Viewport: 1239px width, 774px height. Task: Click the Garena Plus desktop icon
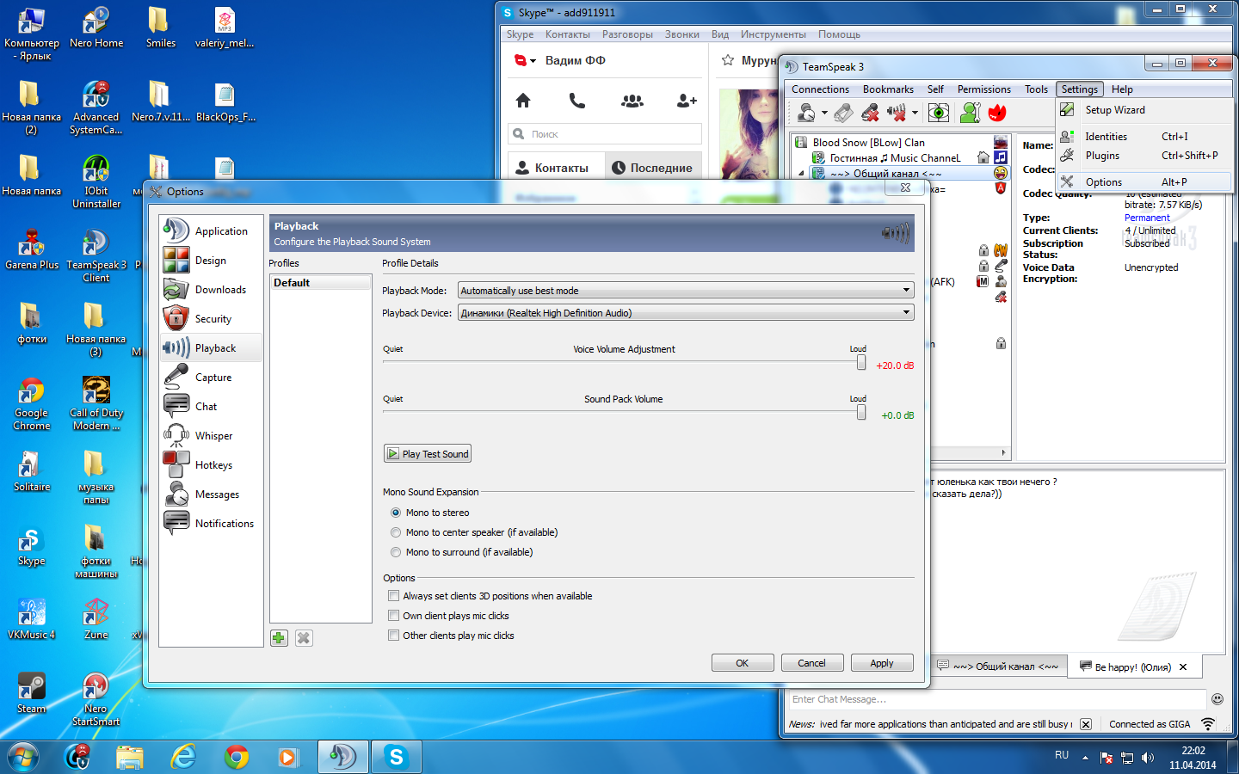tap(32, 249)
